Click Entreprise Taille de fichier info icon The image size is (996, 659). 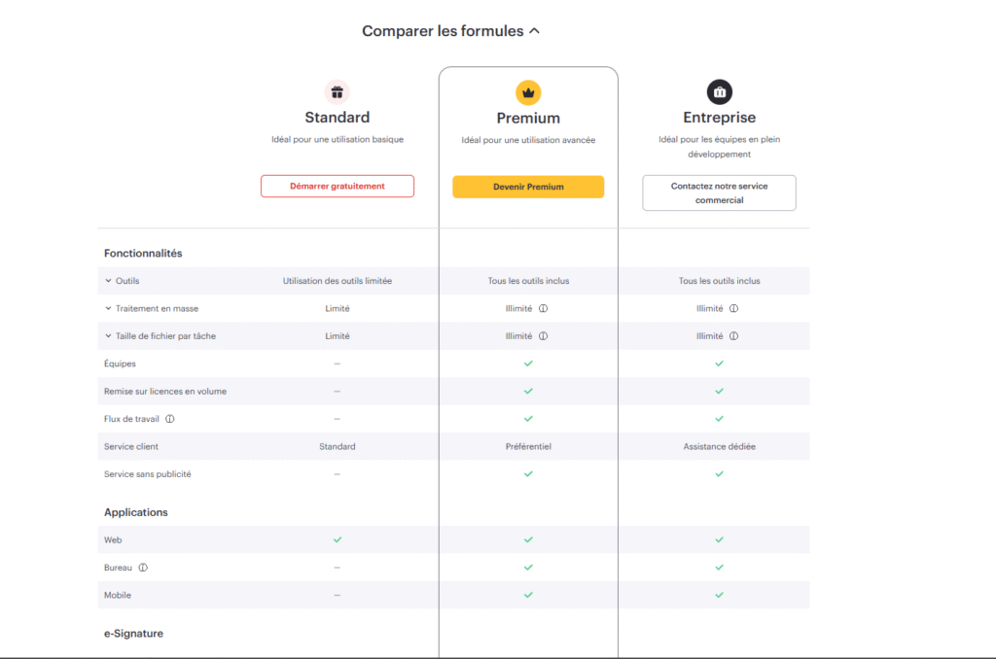point(733,336)
